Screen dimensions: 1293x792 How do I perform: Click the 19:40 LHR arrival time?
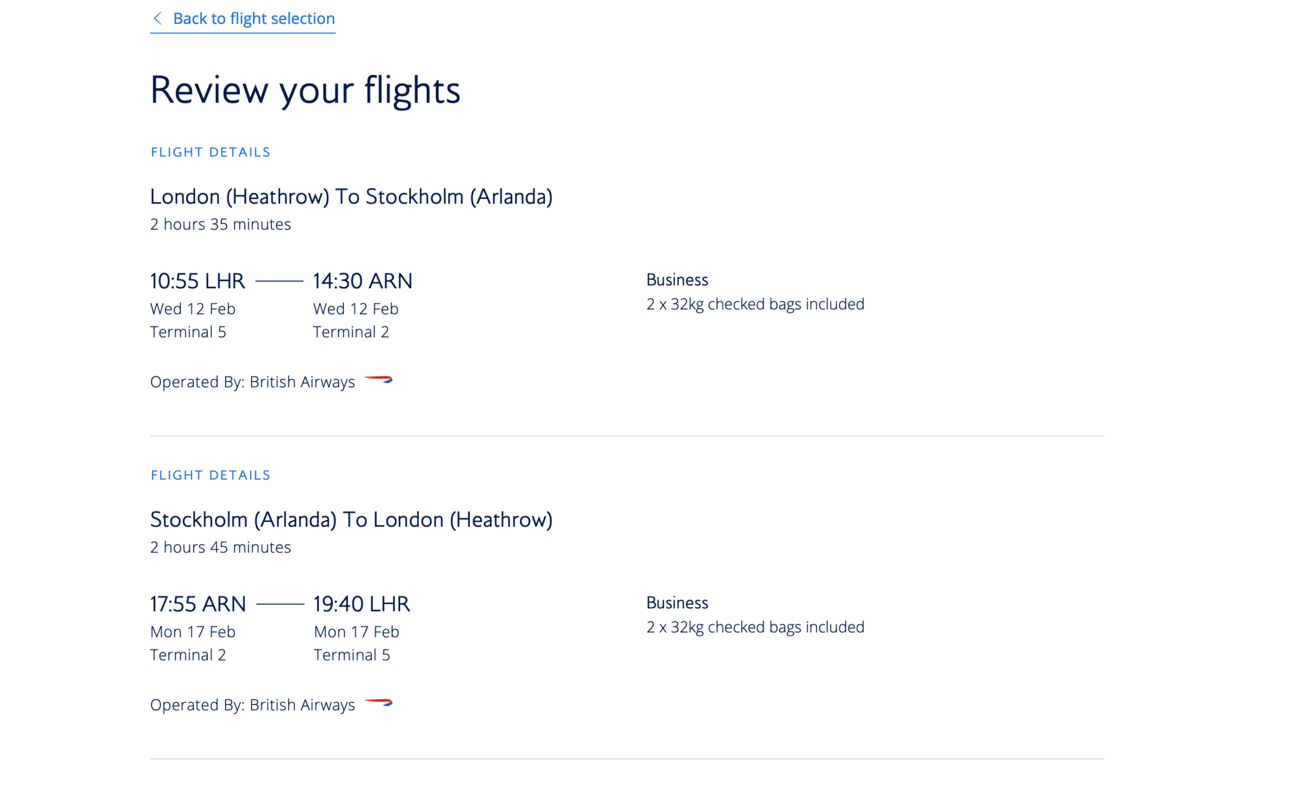(x=361, y=604)
